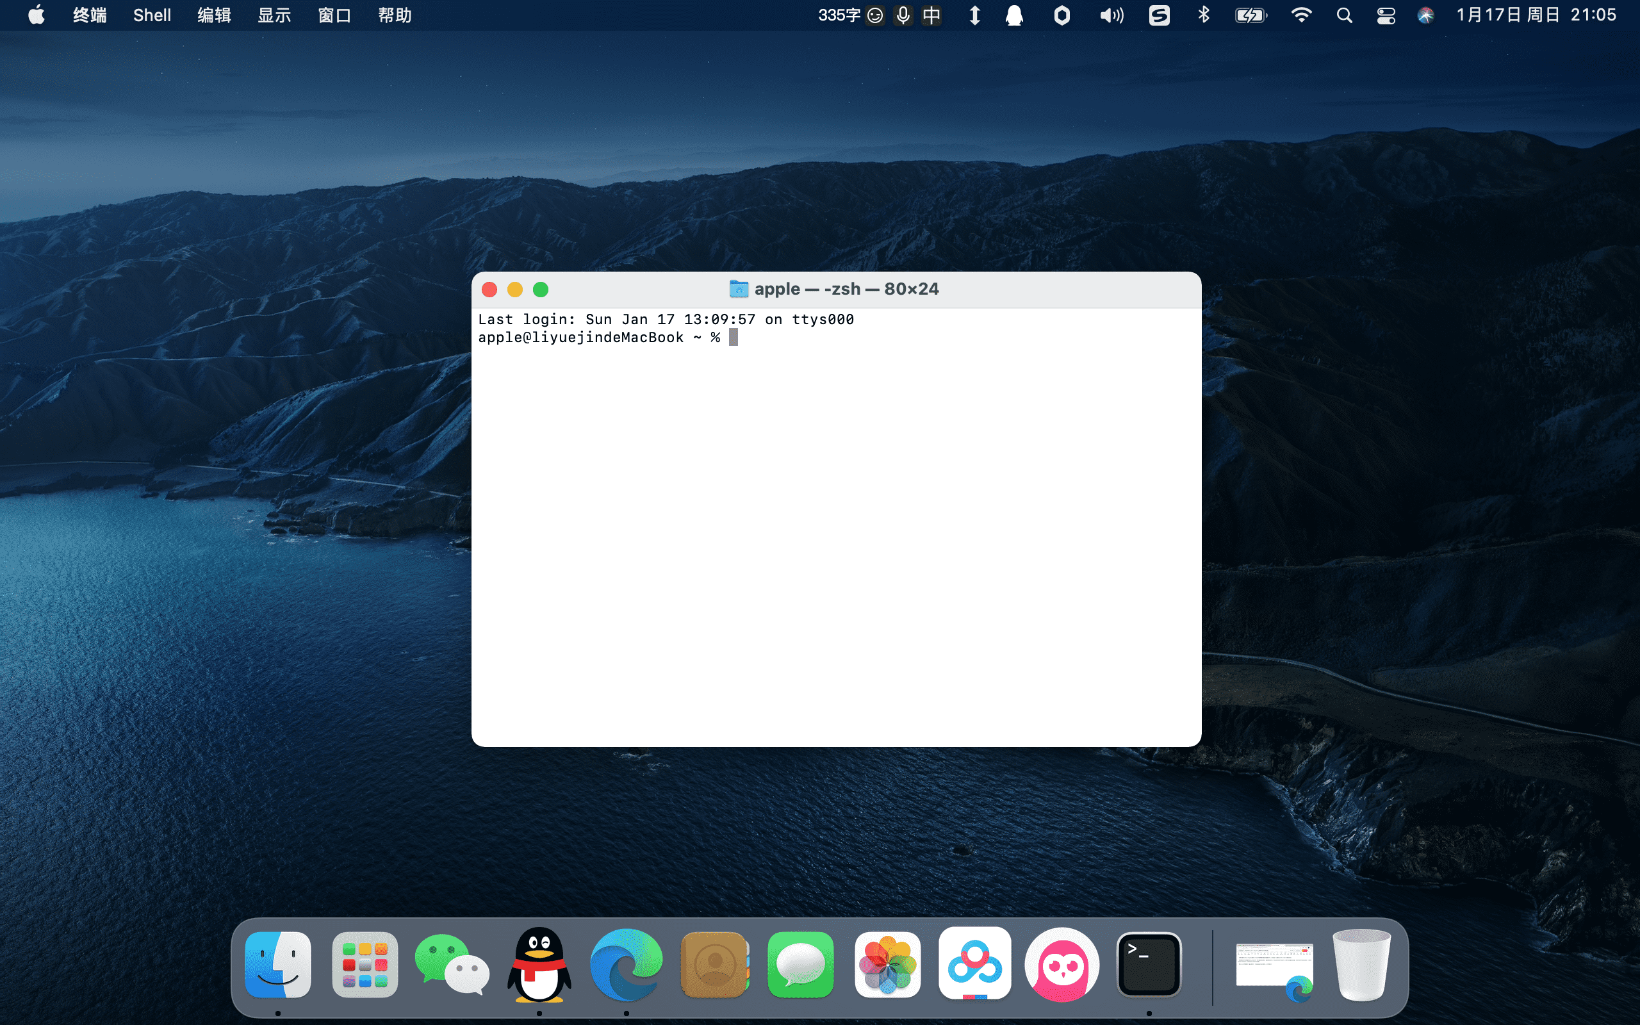Activate Siri from the menu bar
Image resolution: width=1640 pixels, height=1025 pixels.
click(x=1425, y=14)
